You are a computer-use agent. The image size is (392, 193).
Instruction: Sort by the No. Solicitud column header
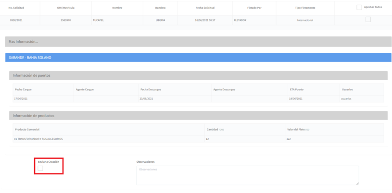click(x=16, y=8)
